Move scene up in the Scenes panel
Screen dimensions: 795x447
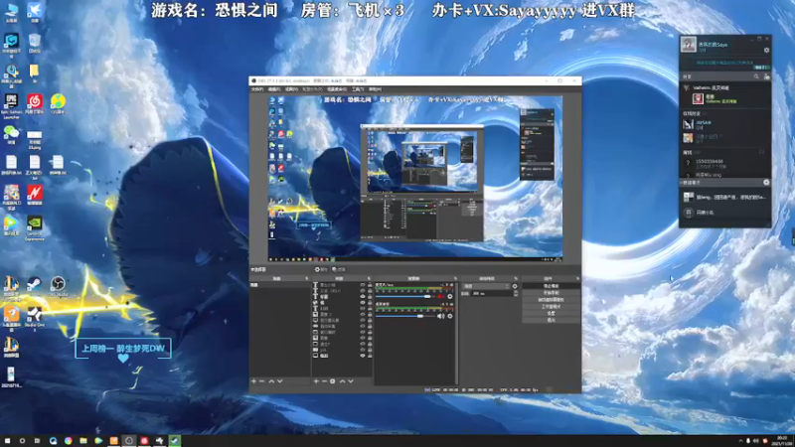click(271, 381)
